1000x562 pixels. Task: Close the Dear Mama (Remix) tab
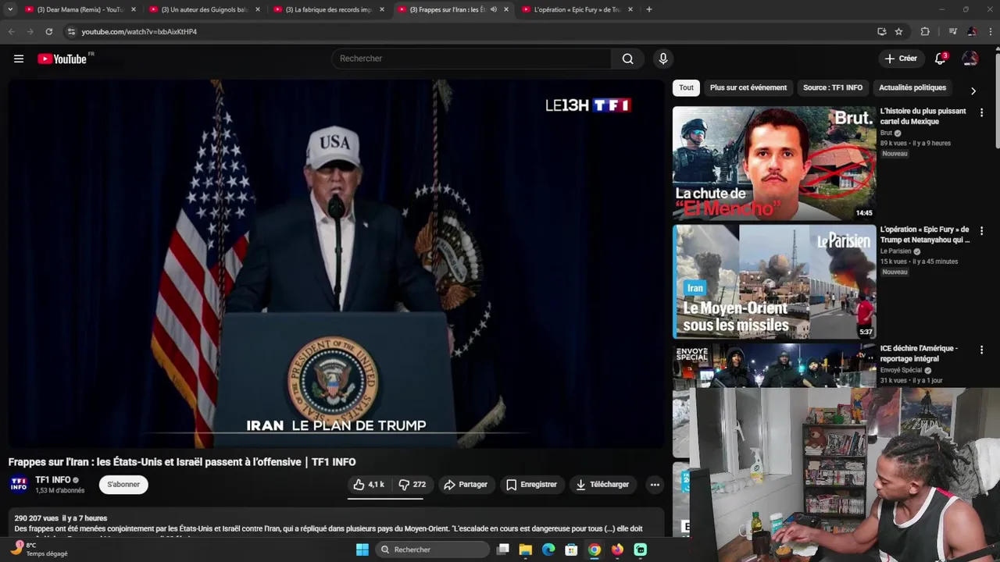coord(134,9)
